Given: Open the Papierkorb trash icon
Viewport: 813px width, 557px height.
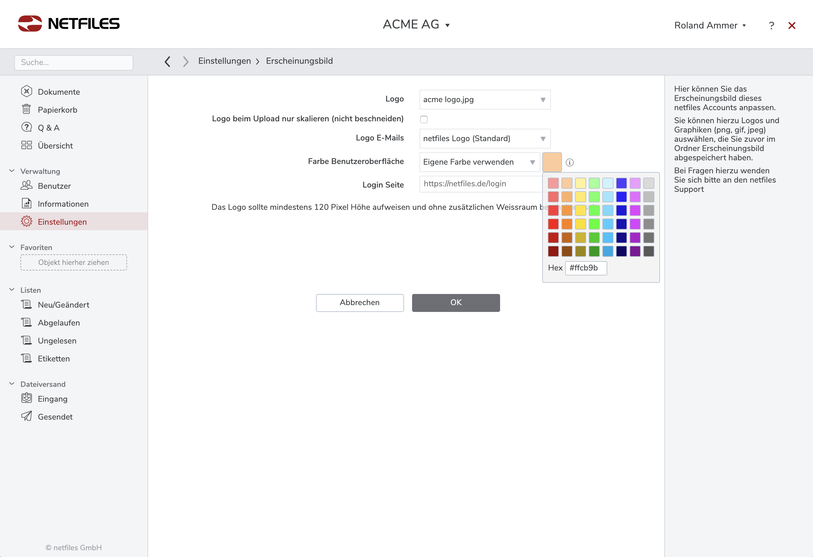Looking at the screenshot, I should (x=27, y=109).
